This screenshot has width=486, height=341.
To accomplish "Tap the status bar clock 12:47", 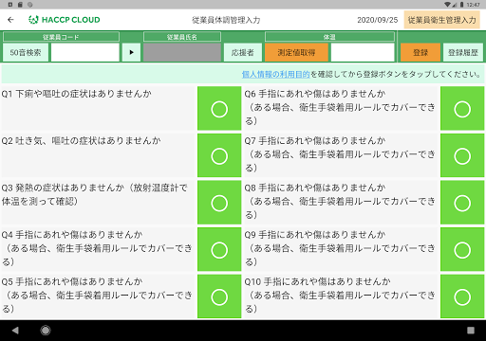I will click(473, 5).
